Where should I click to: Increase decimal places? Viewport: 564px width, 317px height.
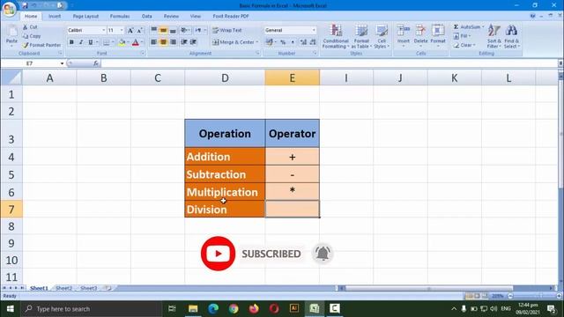click(x=303, y=42)
